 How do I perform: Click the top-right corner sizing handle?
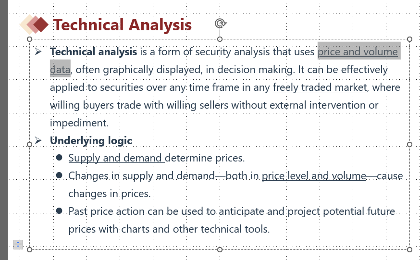click(410, 39)
